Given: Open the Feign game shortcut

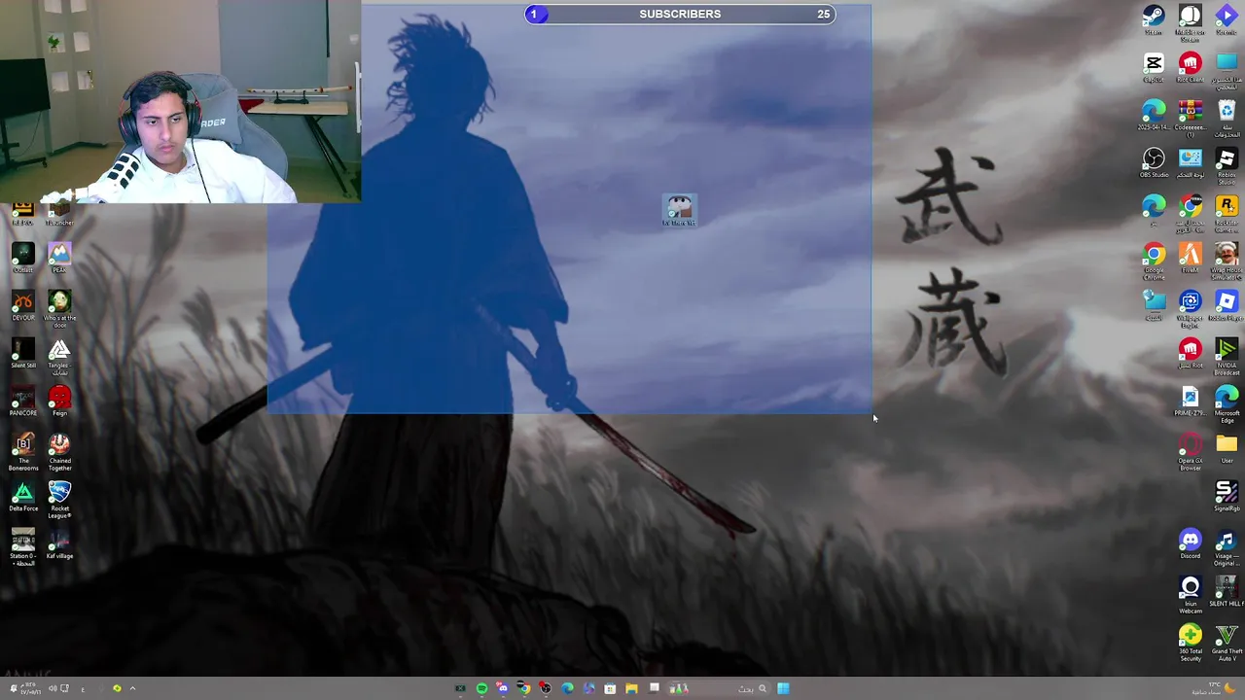Looking at the screenshot, I should coord(59,402).
